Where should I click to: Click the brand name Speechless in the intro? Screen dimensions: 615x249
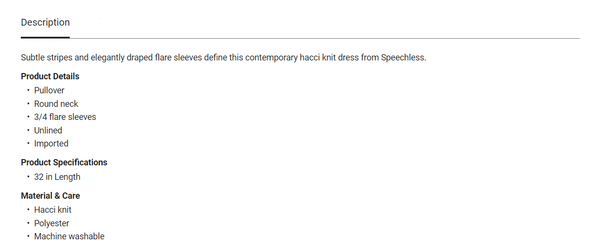click(403, 58)
